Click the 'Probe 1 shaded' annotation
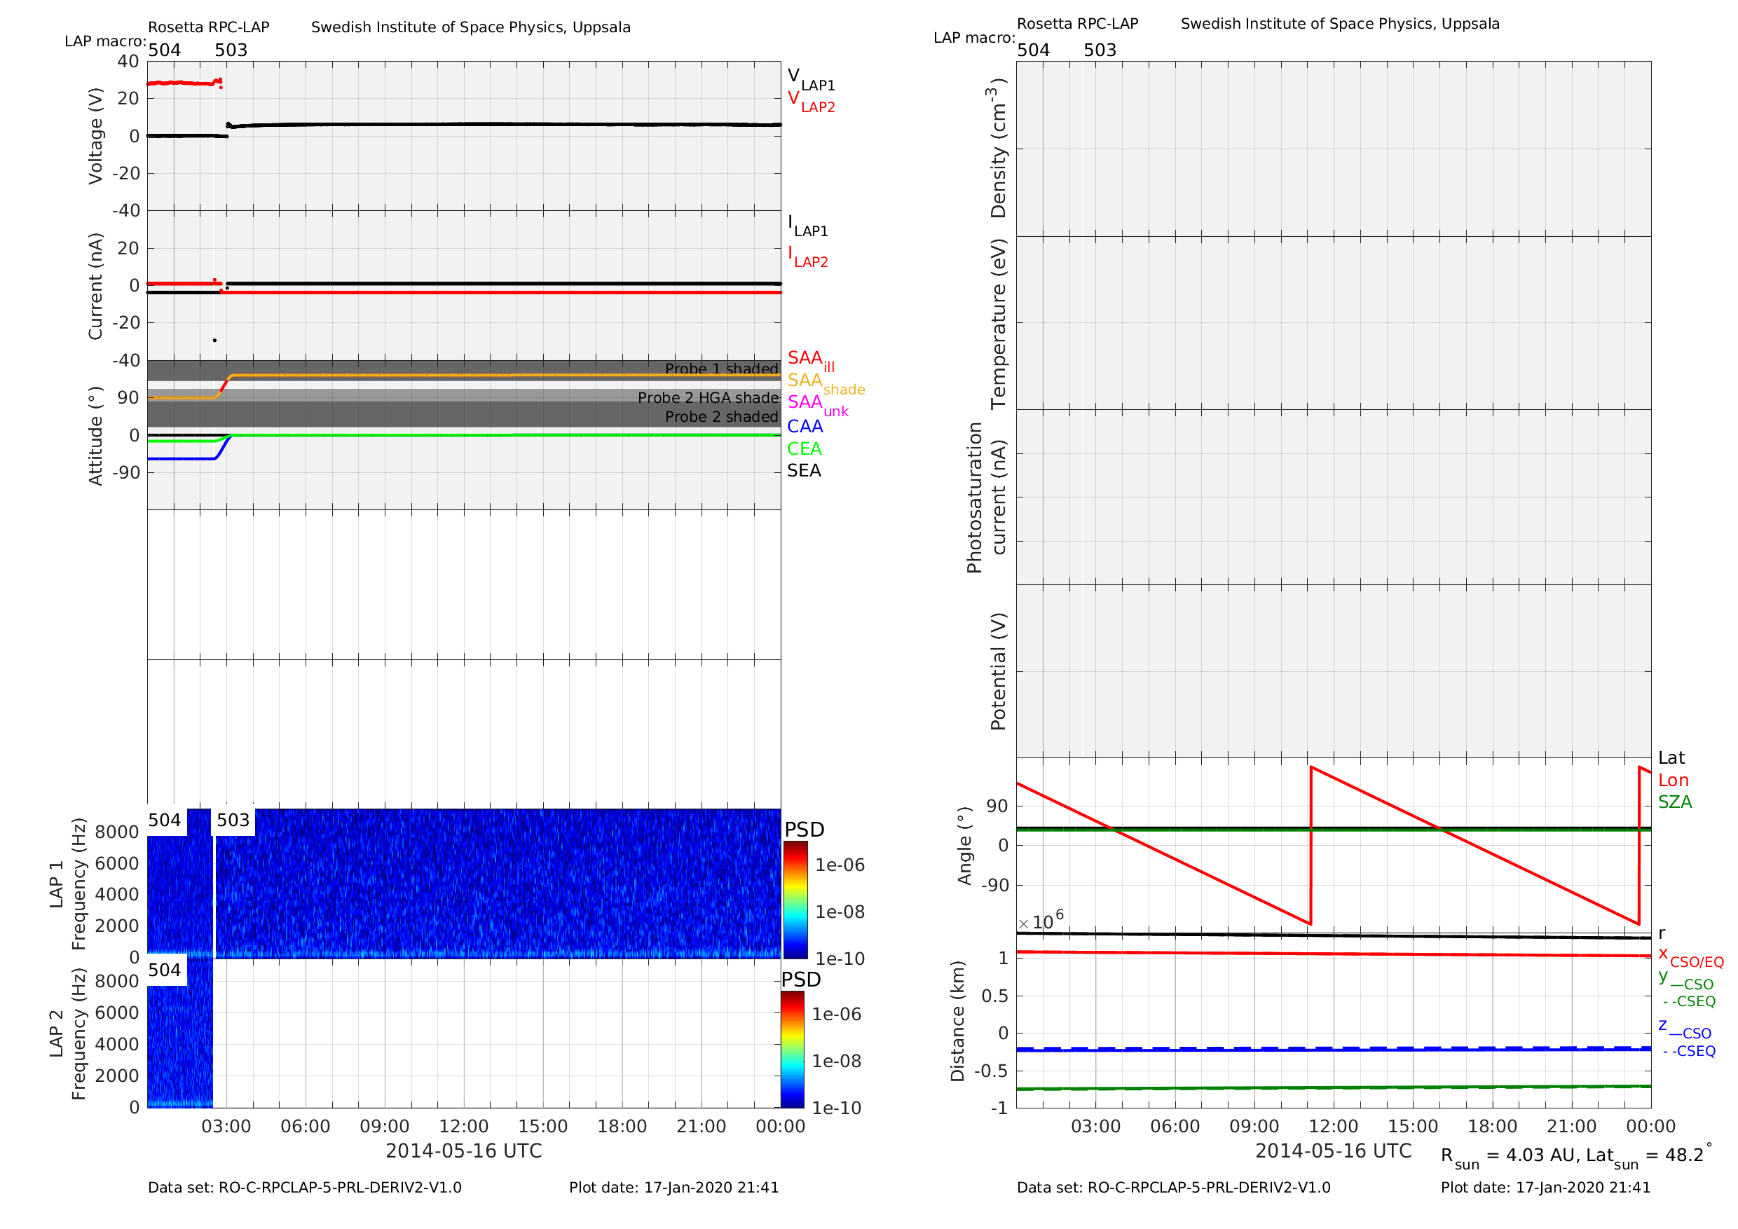Image resolution: width=1738 pixels, height=1229 pixels. (x=721, y=369)
